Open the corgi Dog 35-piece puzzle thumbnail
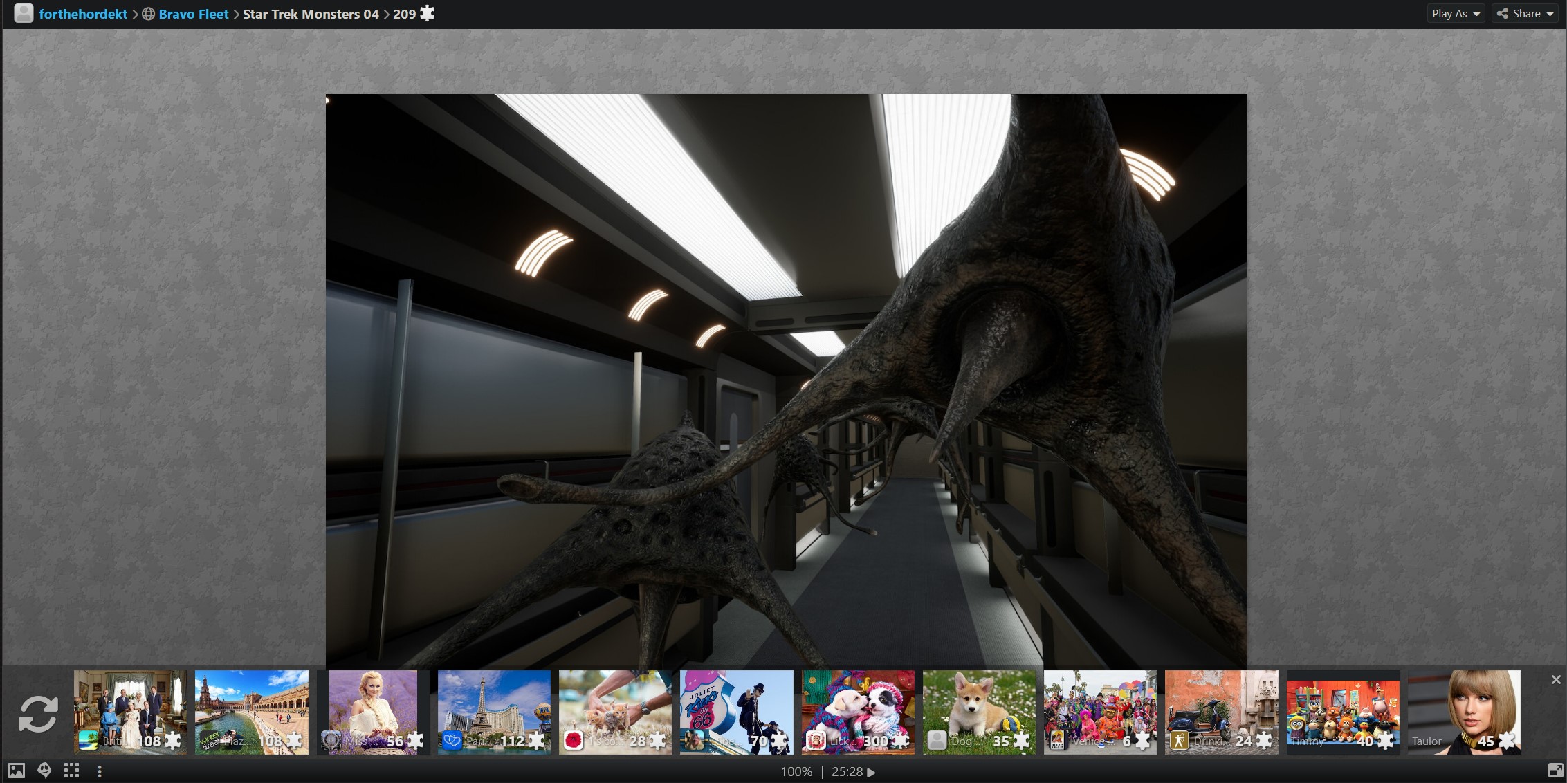This screenshot has height=783, width=1567. pyautogui.click(x=979, y=712)
